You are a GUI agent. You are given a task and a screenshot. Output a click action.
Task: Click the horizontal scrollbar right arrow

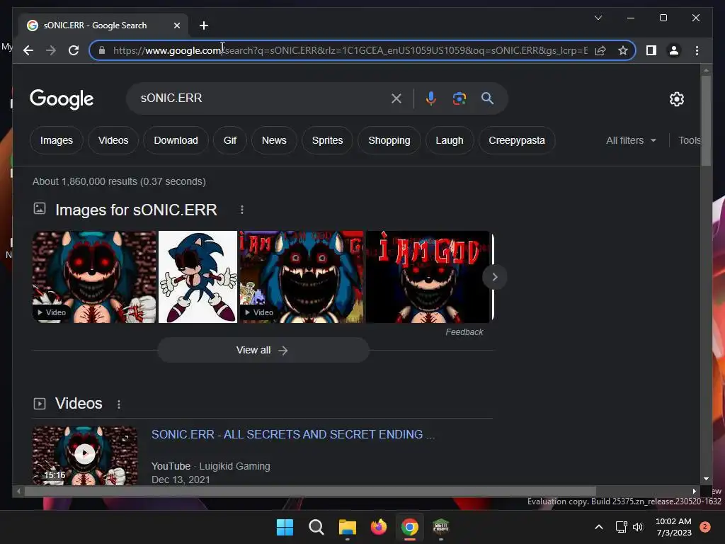694,492
